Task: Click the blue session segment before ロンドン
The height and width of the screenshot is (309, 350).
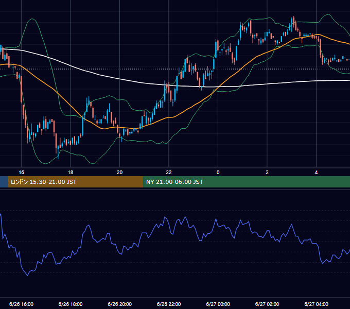Action: pyautogui.click(x=4, y=182)
